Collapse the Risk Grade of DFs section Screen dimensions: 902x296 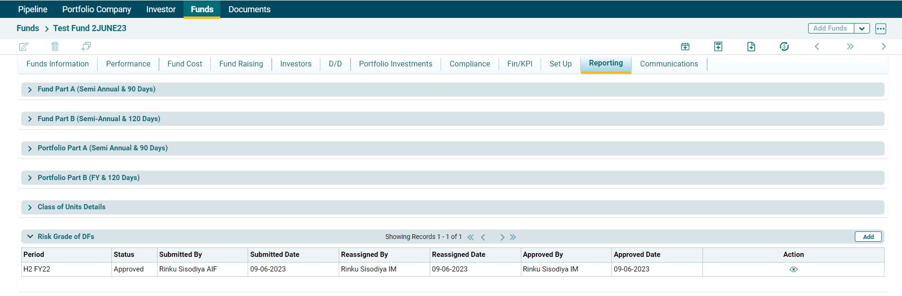pyautogui.click(x=30, y=237)
